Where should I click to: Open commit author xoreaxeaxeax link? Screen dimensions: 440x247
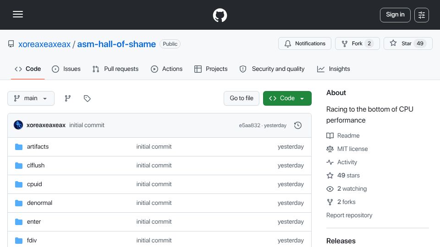tap(46, 125)
